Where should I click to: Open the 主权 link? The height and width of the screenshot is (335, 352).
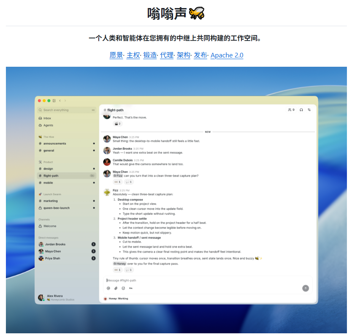pos(133,55)
